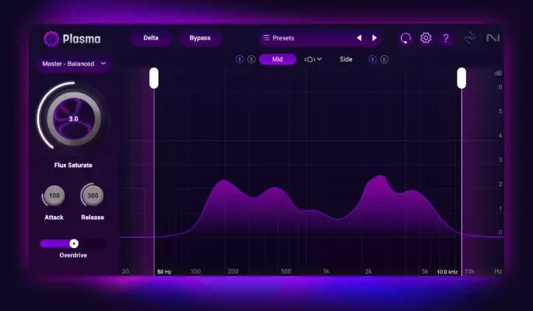Expand the Master - Balanced mode dropdown
The height and width of the screenshot is (311, 533).
pos(73,63)
